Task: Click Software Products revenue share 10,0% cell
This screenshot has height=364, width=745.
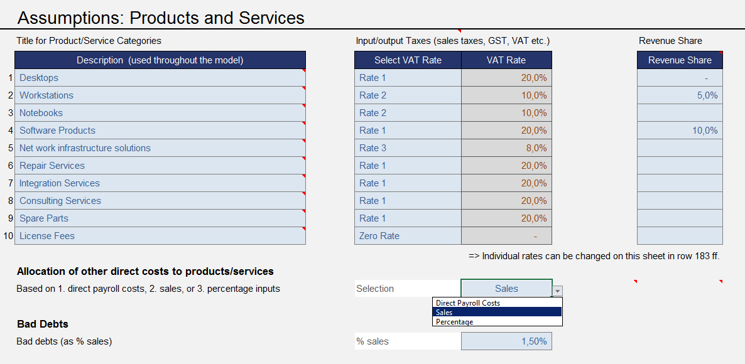Action: click(680, 131)
